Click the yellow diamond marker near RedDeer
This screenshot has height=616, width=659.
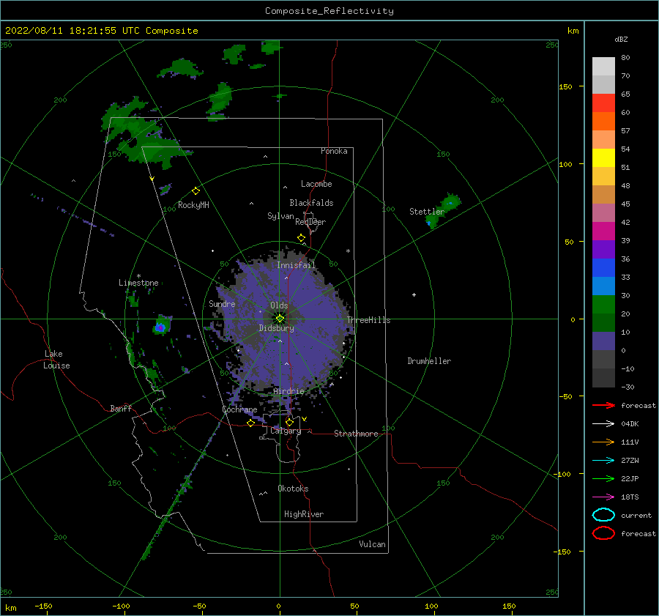coord(301,238)
